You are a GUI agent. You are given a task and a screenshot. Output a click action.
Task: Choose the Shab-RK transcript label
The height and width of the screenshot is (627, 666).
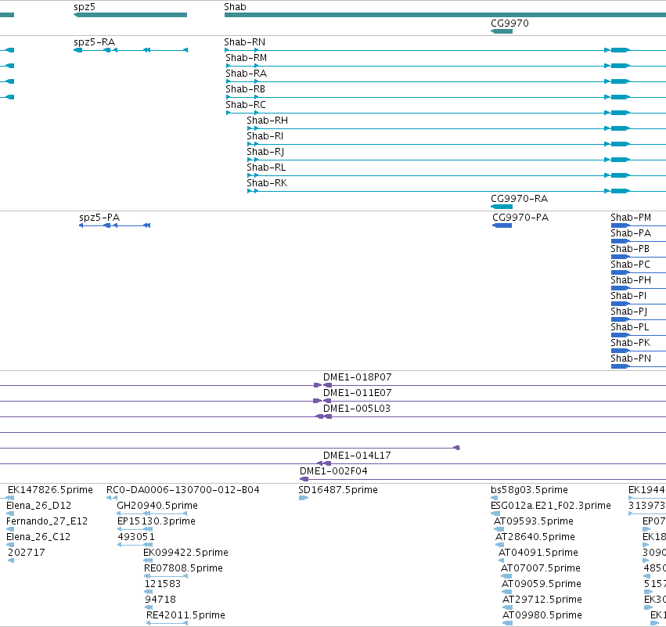pyautogui.click(x=267, y=183)
